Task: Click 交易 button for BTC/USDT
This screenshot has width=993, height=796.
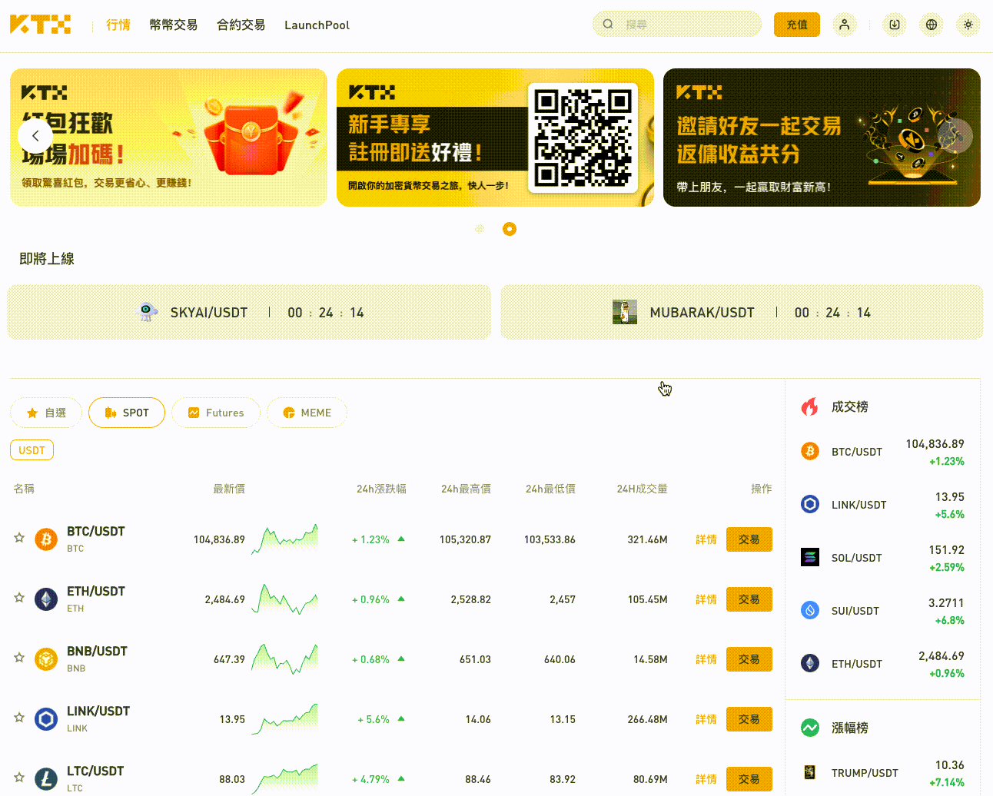Action: click(749, 539)
